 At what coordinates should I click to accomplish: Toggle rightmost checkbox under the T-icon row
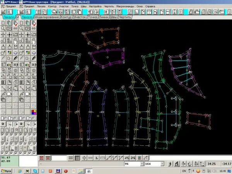(34, 143)
